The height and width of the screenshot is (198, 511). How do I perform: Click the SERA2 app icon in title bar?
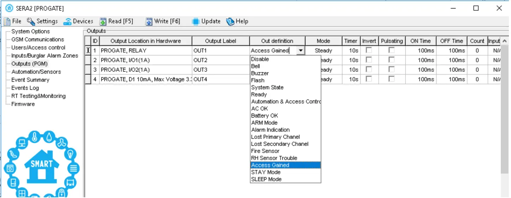pos(10,8)
